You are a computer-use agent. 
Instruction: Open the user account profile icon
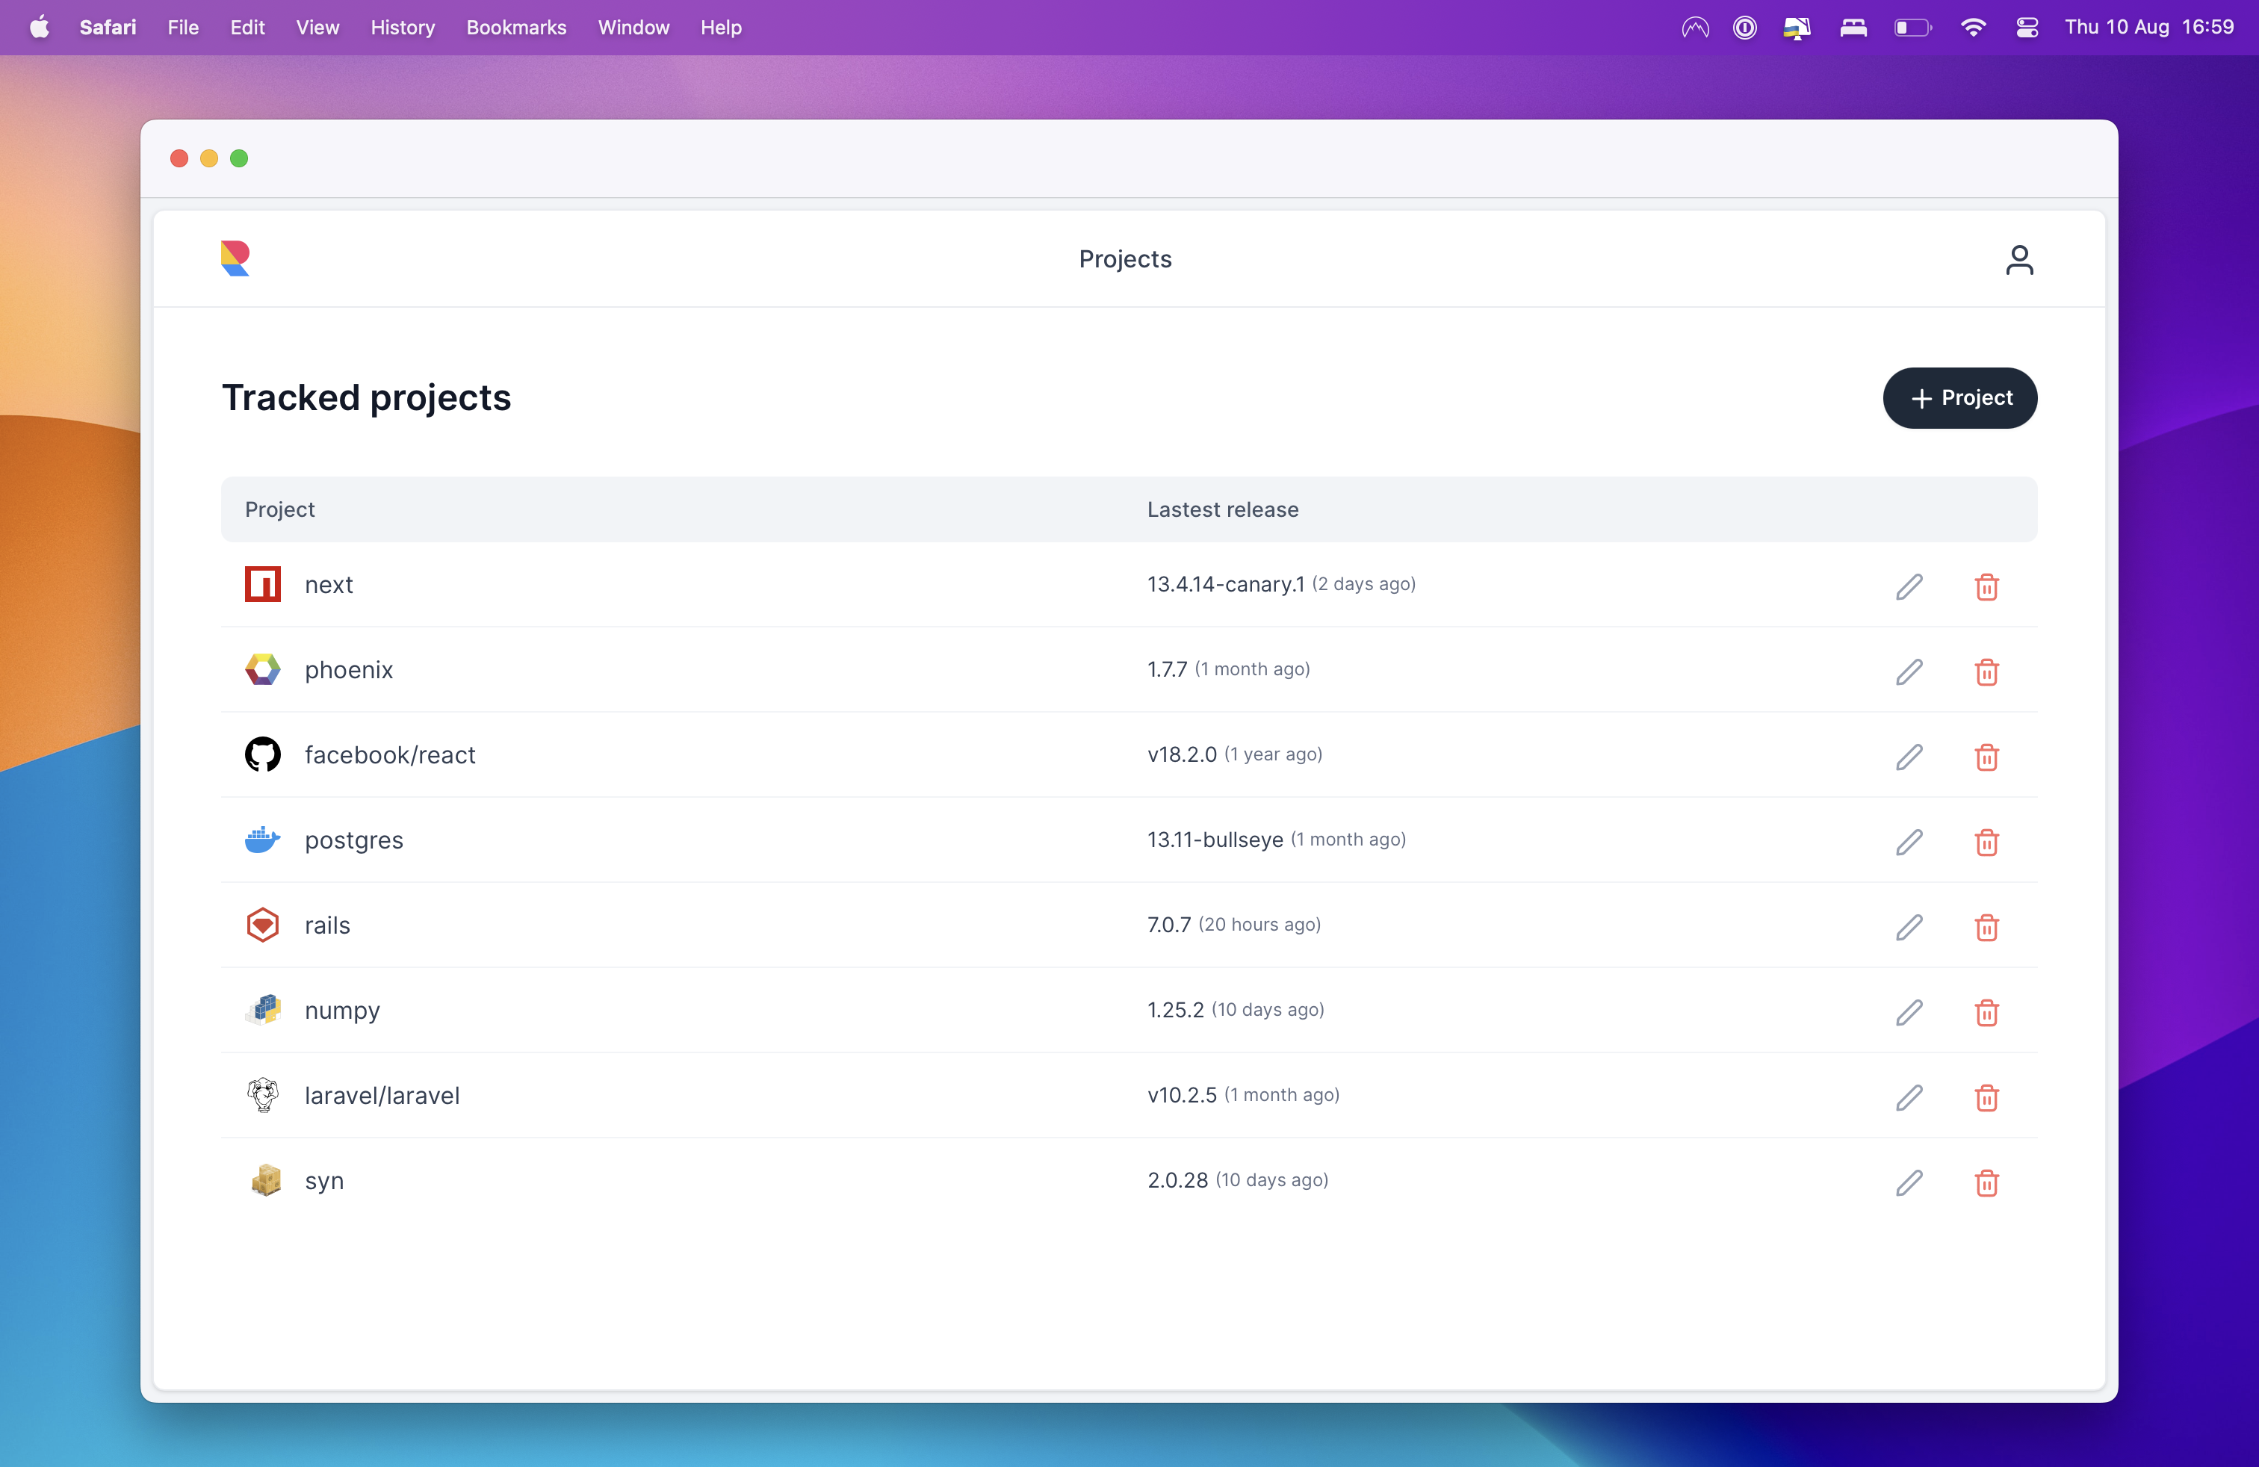2019,259
